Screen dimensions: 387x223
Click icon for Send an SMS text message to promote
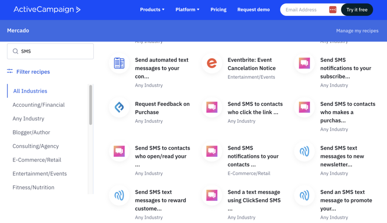[x=304, y=195]
